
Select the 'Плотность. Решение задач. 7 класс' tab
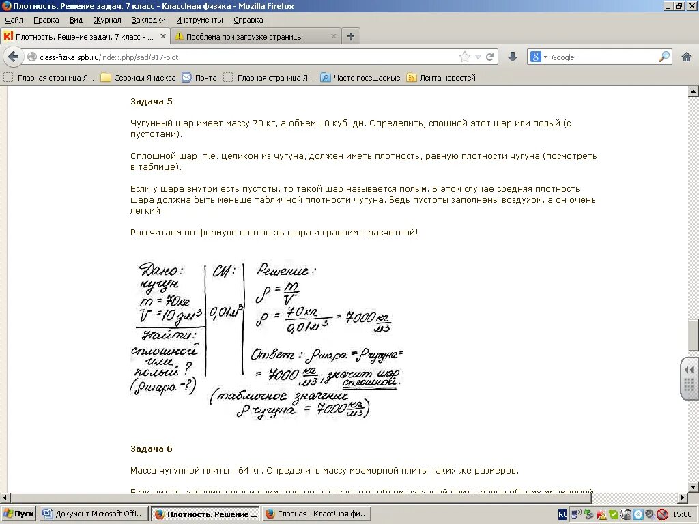(x=84, y=37)
